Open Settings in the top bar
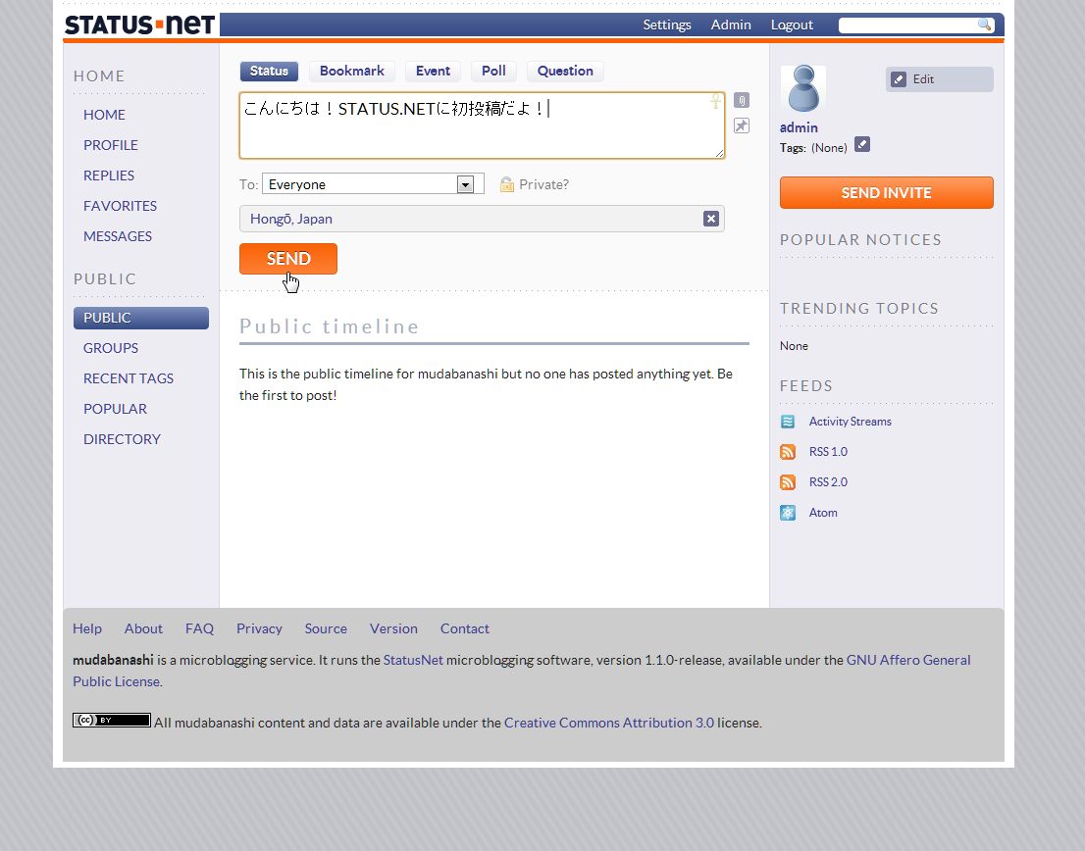Screen dimensions: 1085x851 click(667, 25)
